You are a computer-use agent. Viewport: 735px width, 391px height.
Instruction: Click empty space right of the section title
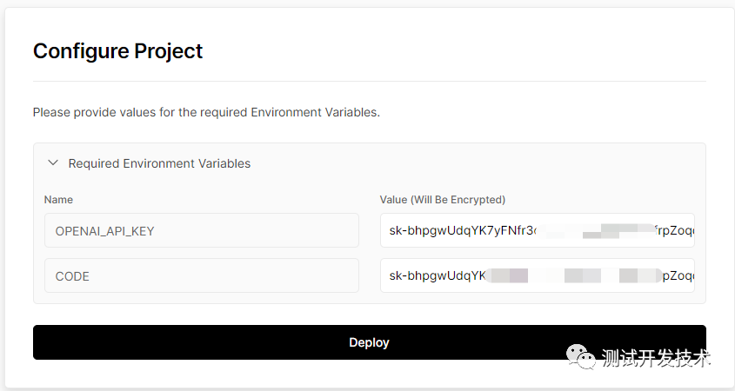478,163
